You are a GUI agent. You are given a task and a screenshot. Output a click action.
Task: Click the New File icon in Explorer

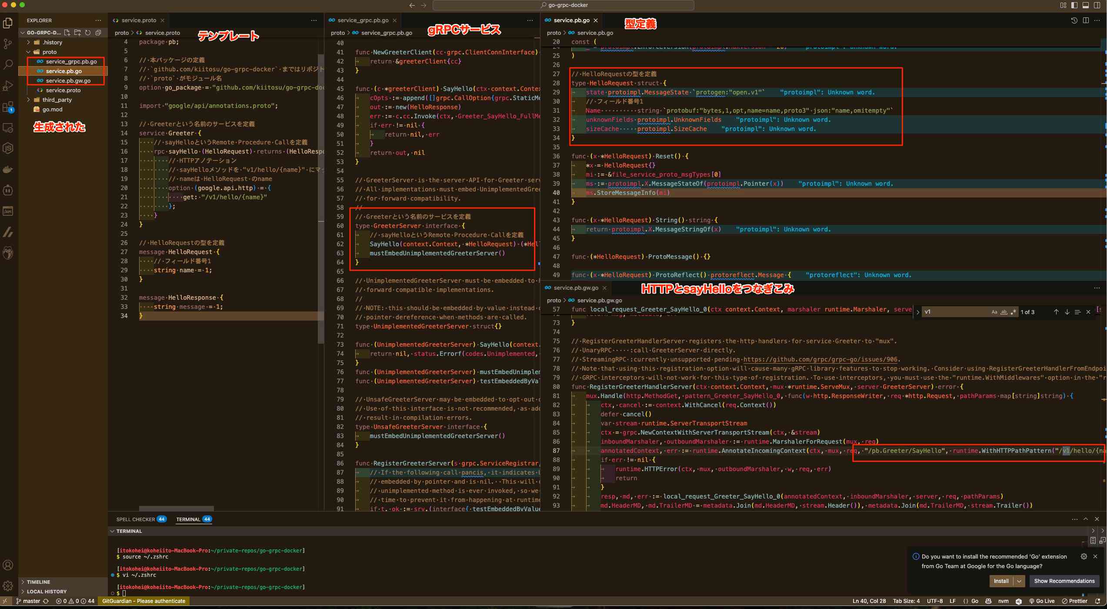pos(67,33)
